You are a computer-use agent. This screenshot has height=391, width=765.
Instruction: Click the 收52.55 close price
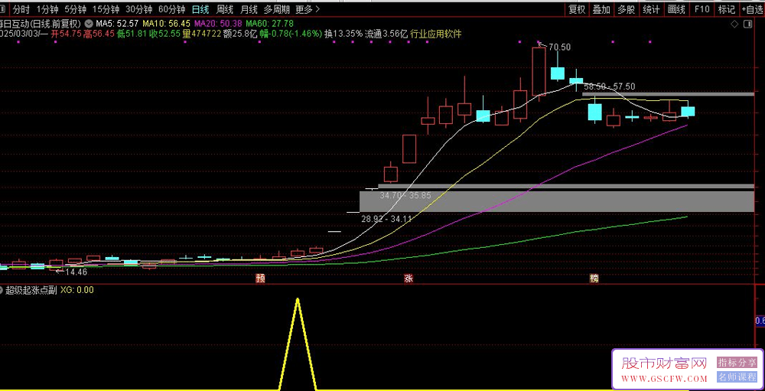pos(165,34)
